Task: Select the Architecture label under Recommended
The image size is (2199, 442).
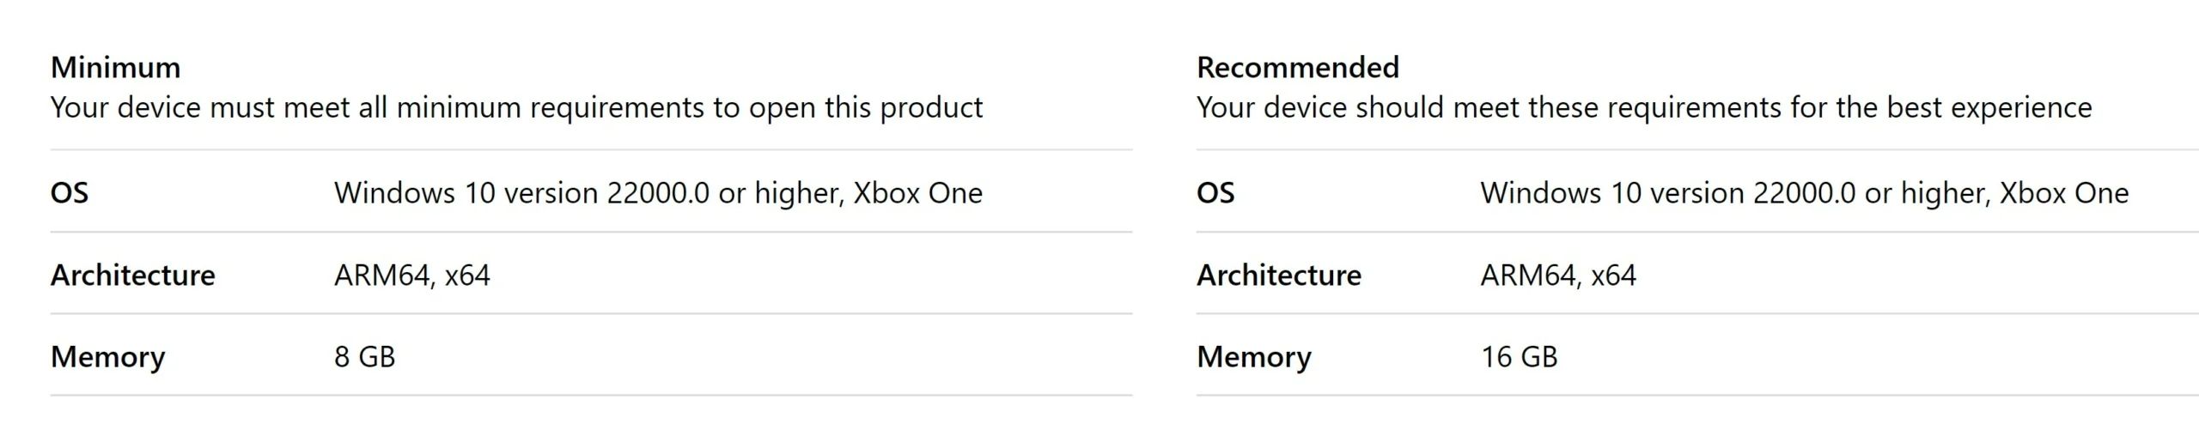Action: click(1279, 275)
